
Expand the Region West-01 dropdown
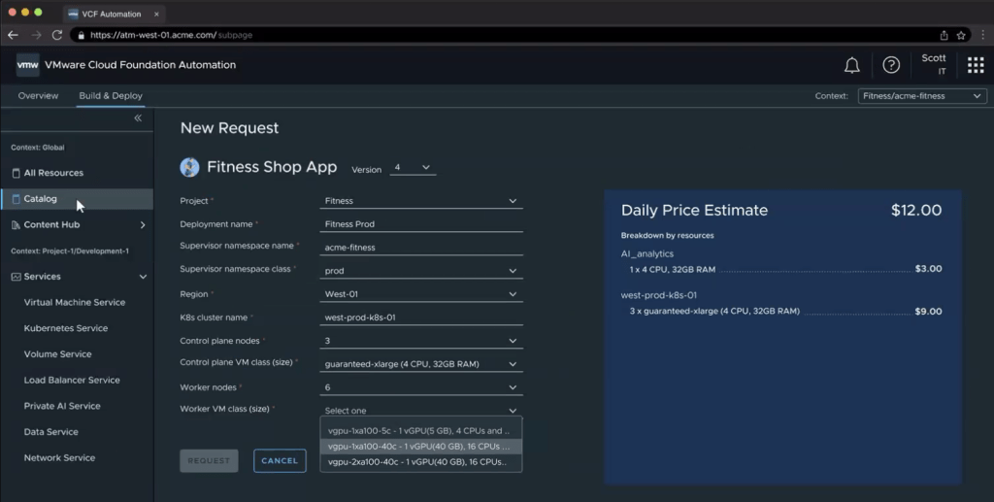(421, 294)
